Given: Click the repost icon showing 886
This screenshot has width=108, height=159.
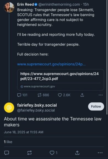Looking at the screenshot, I should 40,95.
